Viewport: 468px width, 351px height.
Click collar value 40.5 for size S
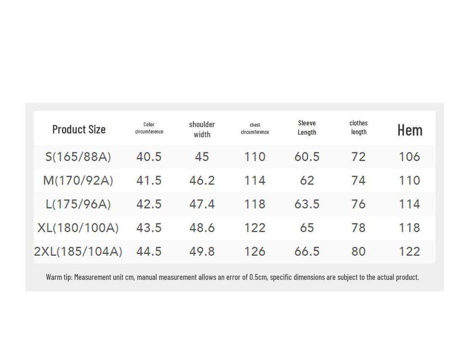(149, 157)
